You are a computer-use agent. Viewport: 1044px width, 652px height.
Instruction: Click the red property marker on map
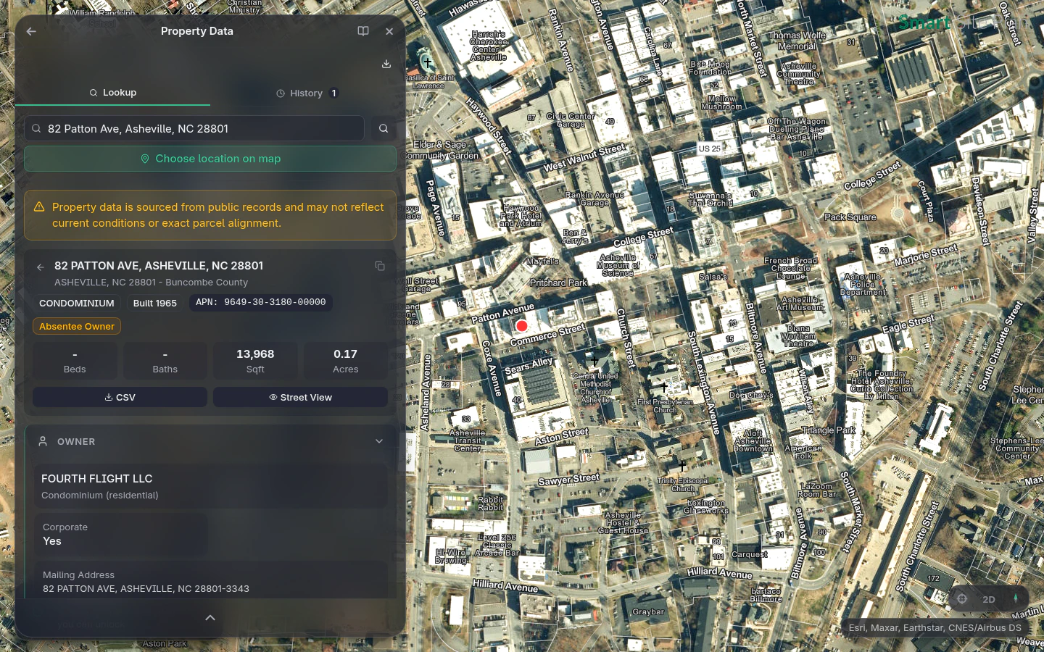522,326
